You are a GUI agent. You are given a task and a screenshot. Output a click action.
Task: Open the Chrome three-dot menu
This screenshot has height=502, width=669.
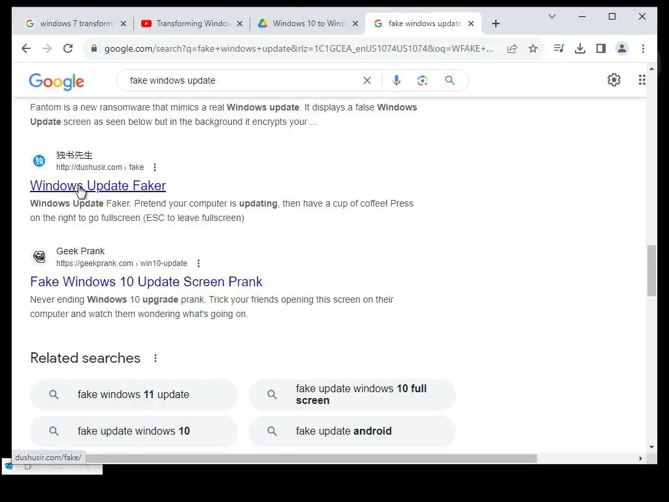point(643,48)
